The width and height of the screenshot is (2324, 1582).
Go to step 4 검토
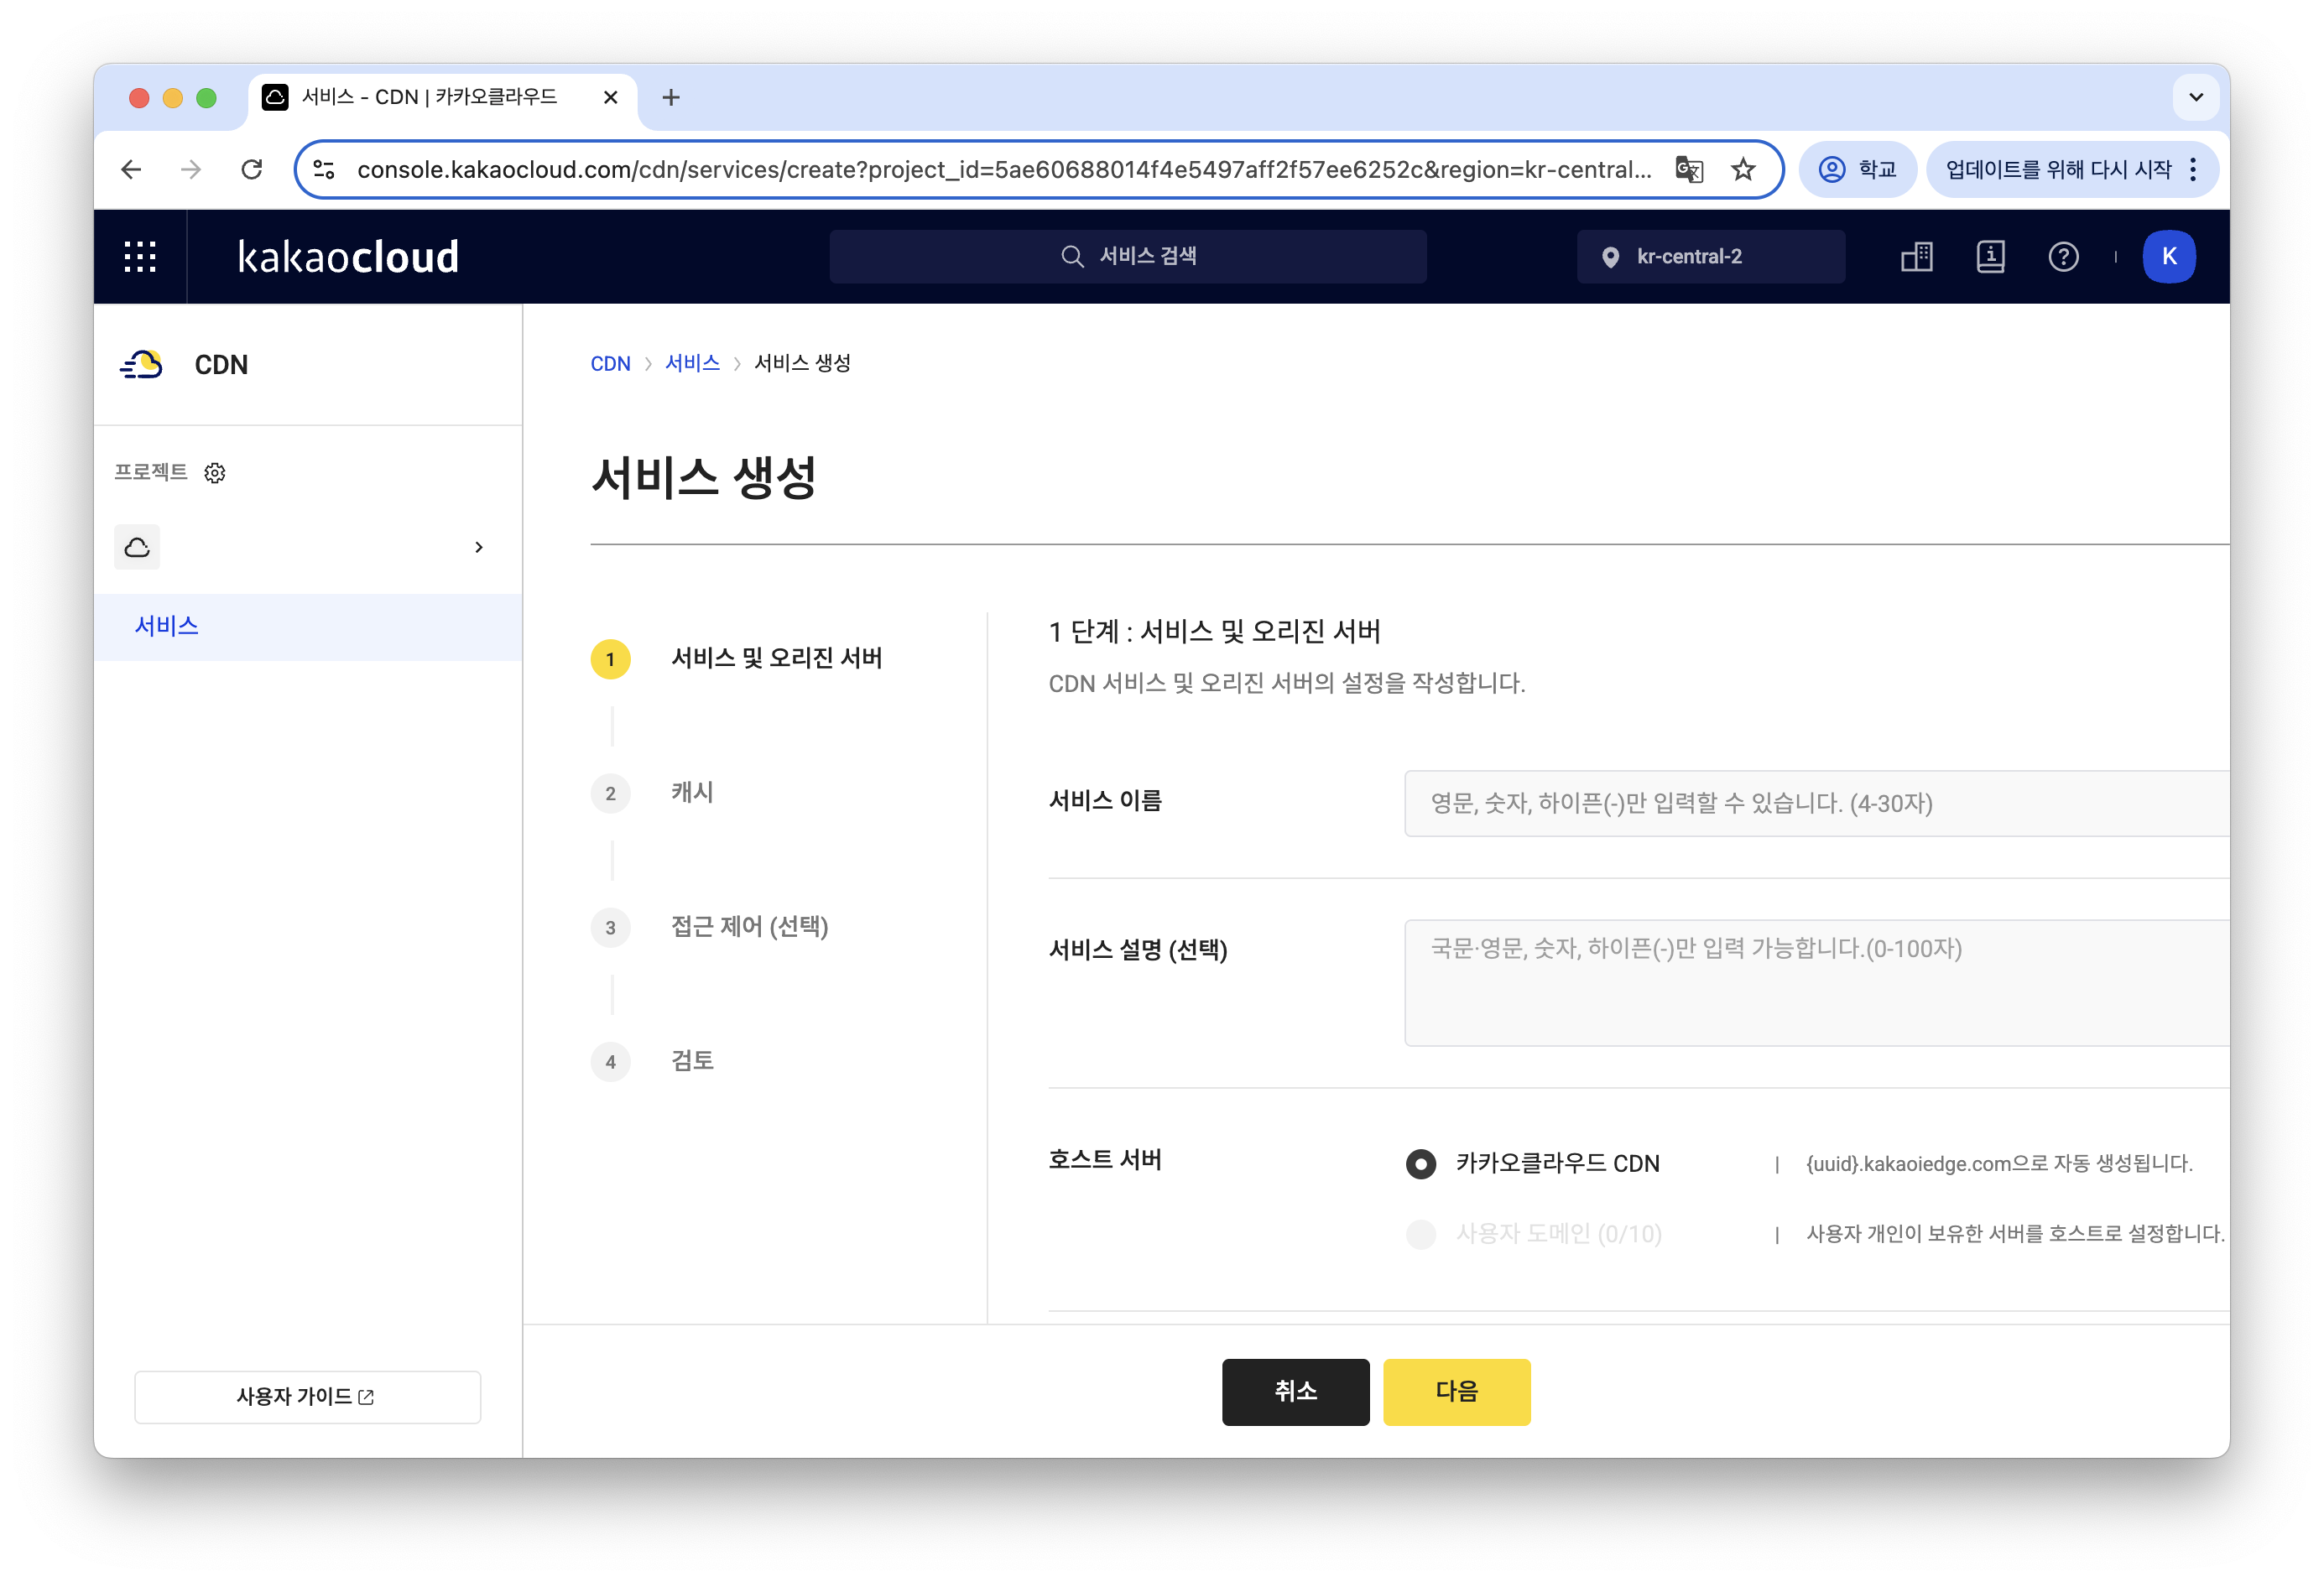[652, 1061]
